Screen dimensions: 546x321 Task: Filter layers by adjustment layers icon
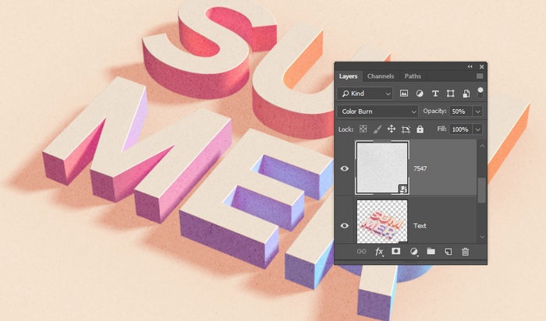(x=420, y=93)
